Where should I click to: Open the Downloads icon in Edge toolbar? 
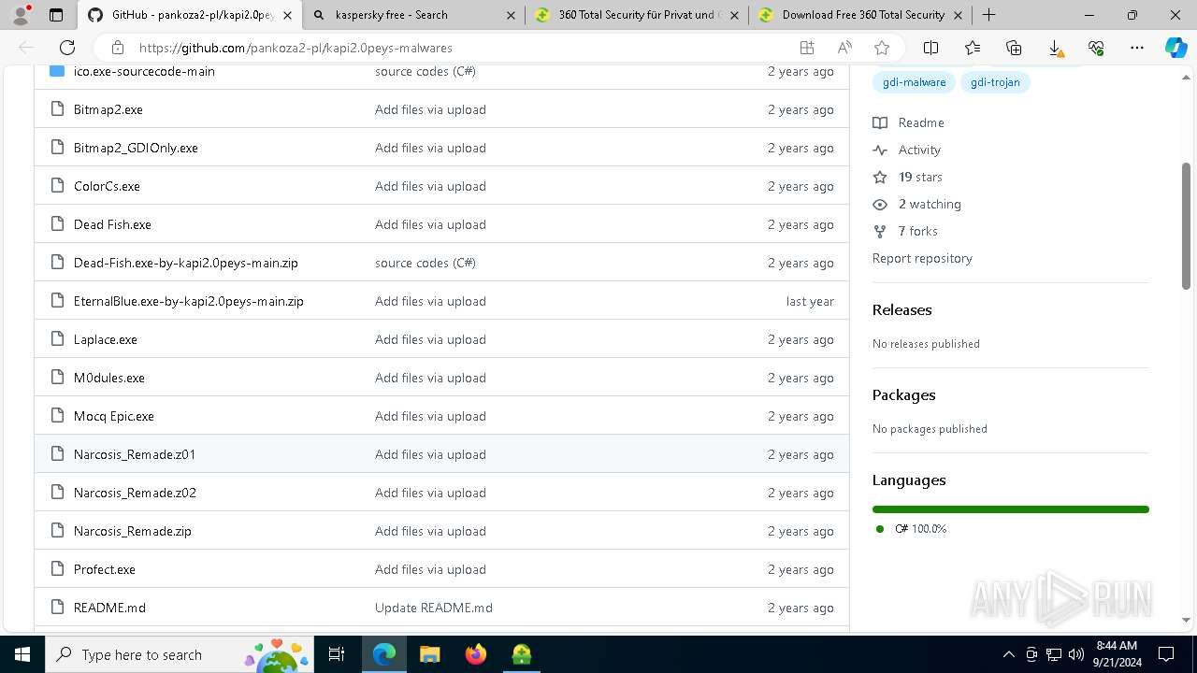tap(1055, 48)
